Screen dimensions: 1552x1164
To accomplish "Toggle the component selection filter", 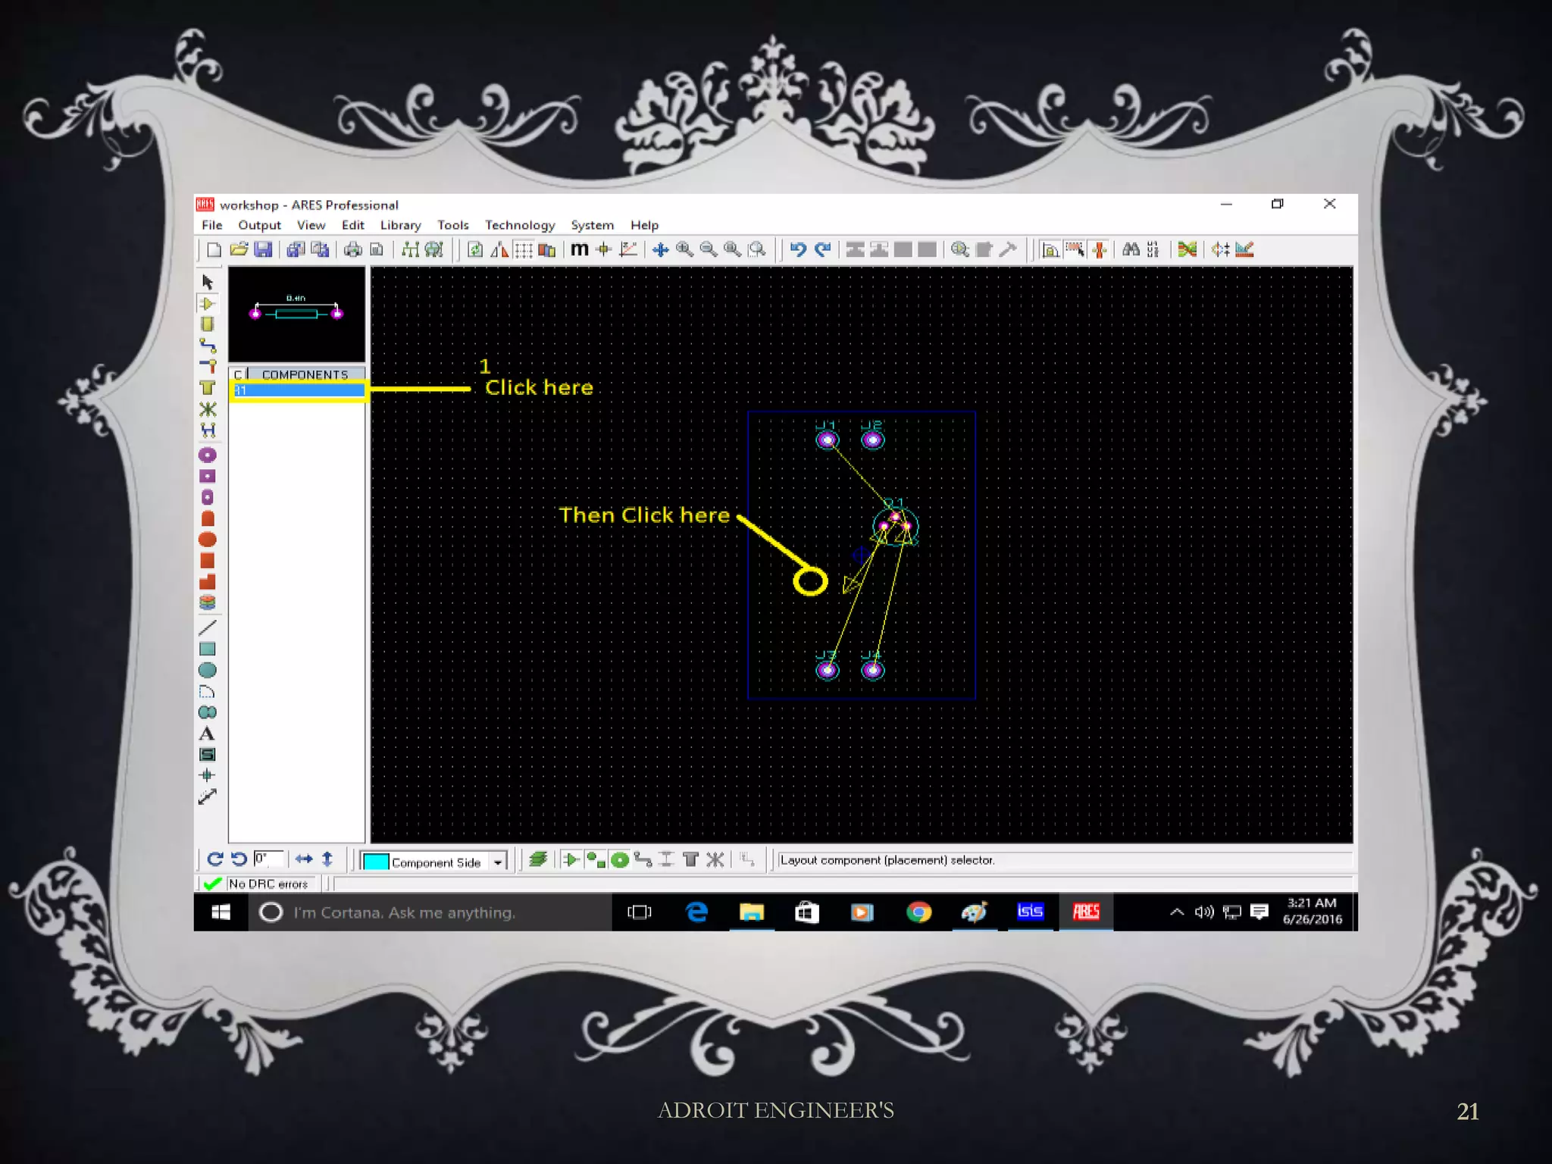I will 571,859.
